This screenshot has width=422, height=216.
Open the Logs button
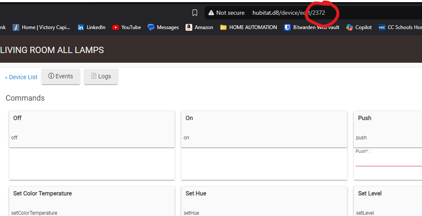(101, 77)
